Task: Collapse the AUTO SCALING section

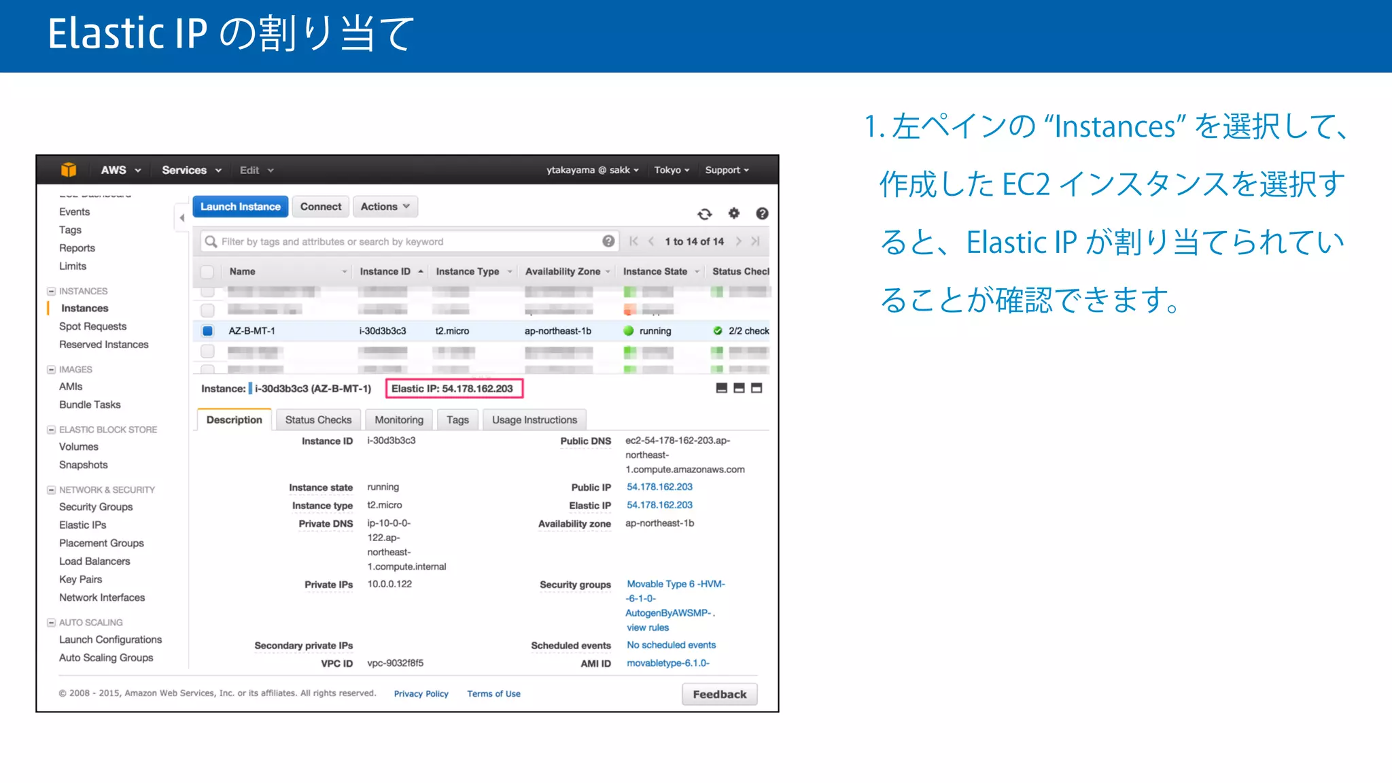Action: [x=51, y=623]
